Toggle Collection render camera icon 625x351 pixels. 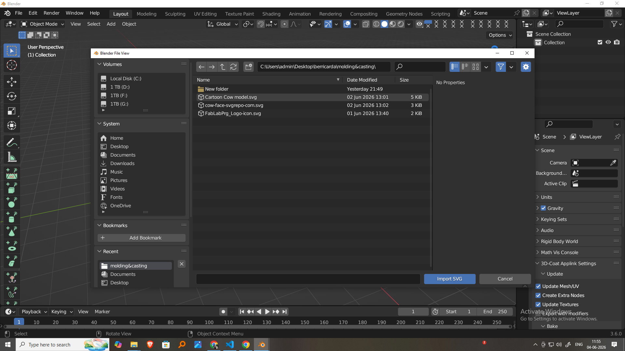[x=617, y=42]
